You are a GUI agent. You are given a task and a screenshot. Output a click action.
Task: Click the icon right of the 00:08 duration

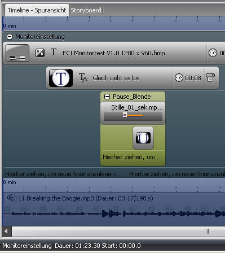pyautogui.click(x=210, y=77)
